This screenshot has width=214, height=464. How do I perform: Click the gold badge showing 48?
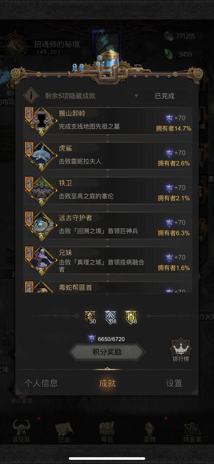tap(131, 317)
